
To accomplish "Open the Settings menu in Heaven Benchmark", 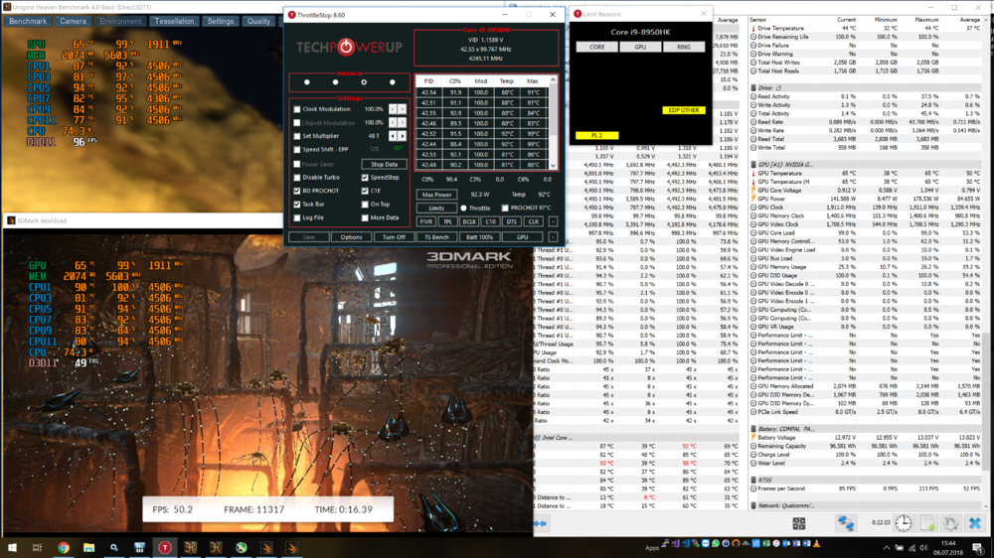I will [221, 21].
